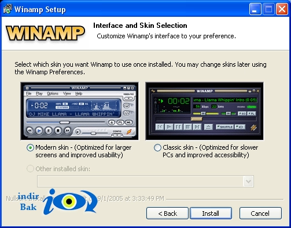Screen dimensions: 291x228
Task: Click the 'Interface and Skin Selection' heading
Action: (140, 26)
